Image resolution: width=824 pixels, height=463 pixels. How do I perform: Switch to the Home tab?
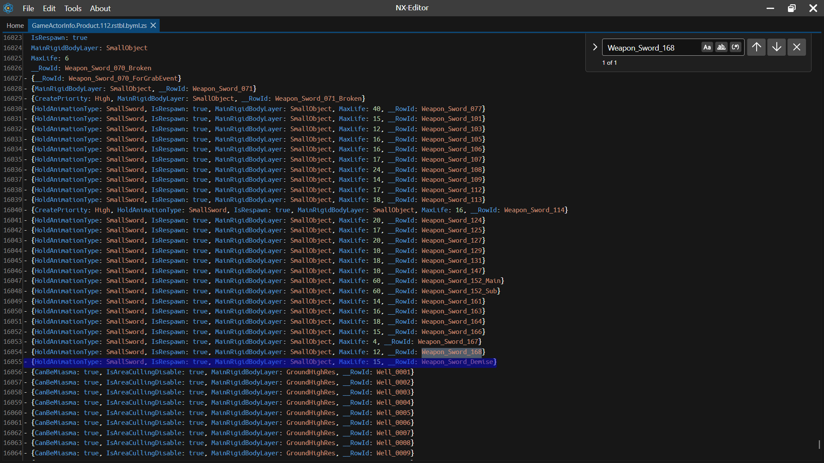tap(15, 26)
